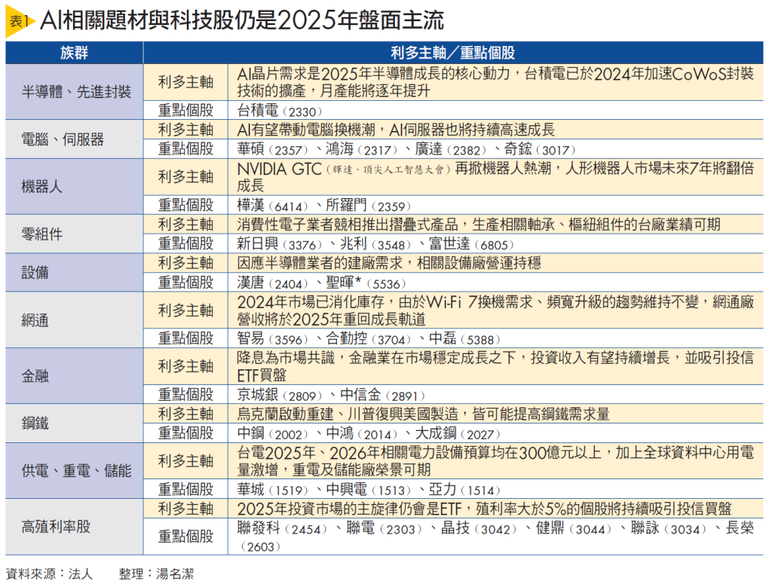
Task: Click '富世達 (6805)' stock entry
Action: 471,244
